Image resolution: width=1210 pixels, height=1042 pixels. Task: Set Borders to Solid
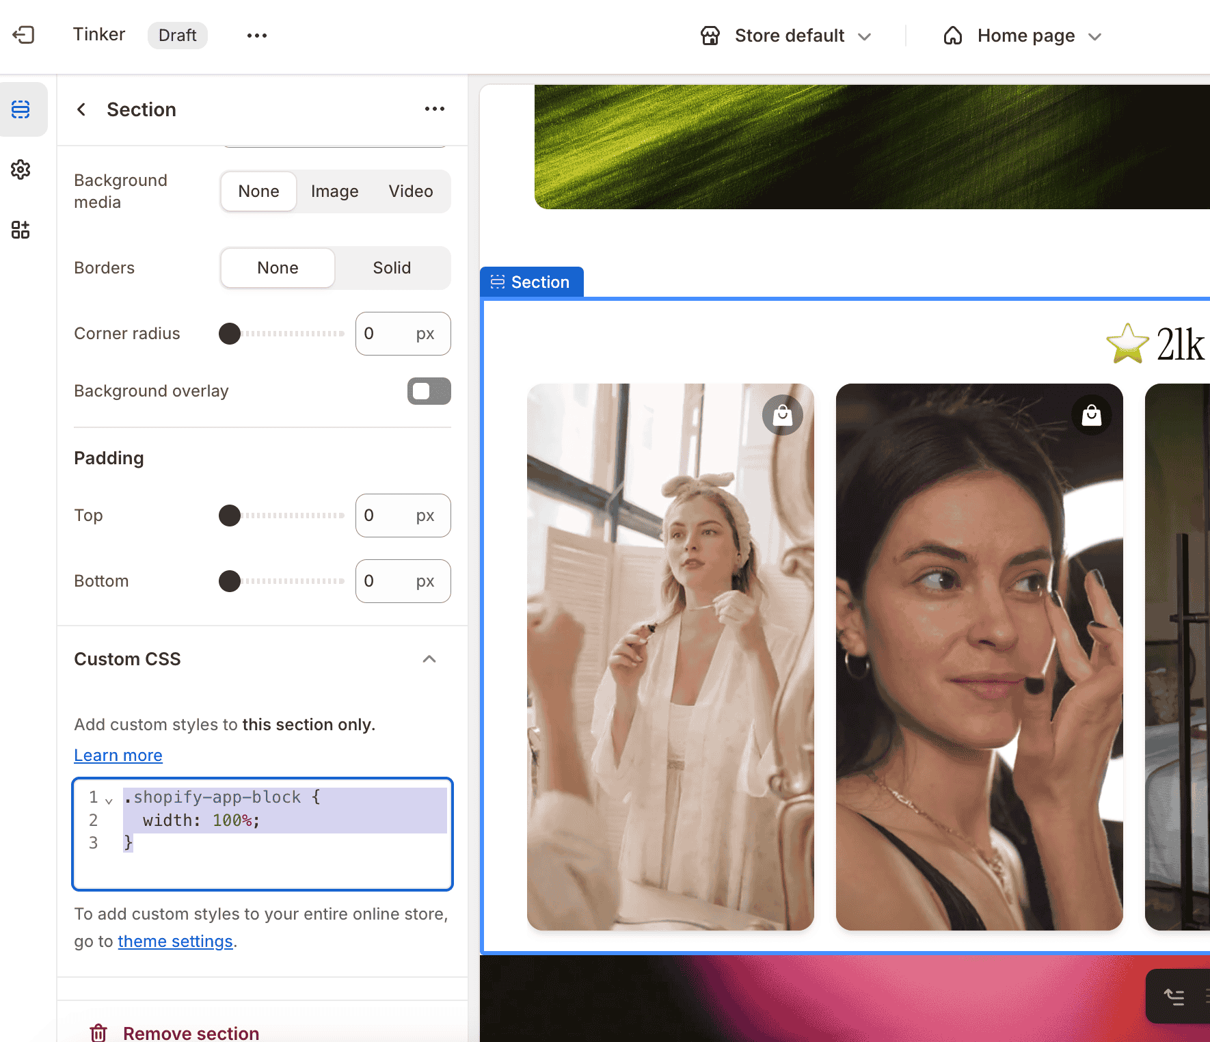(x=392, y=267)
